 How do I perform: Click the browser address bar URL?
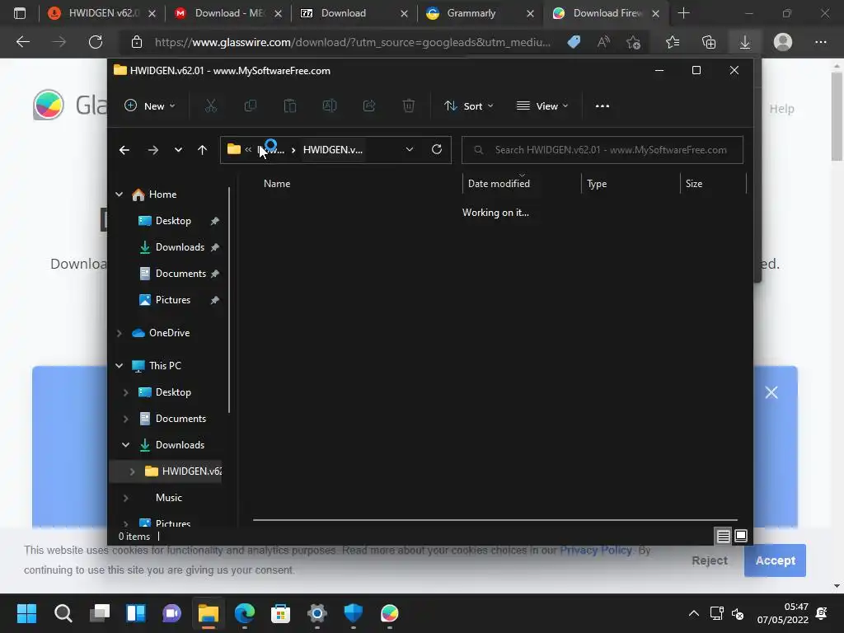[x=353, y=42]
